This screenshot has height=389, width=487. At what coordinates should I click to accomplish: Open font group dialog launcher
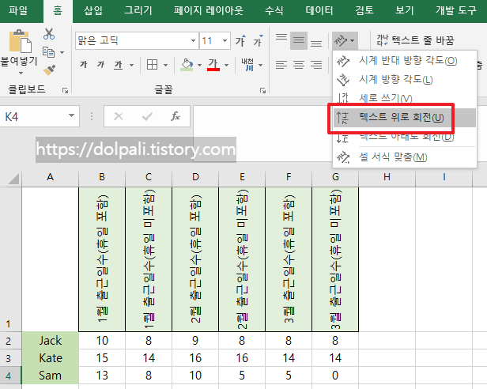pyautogui.click(x=262, y=90)
